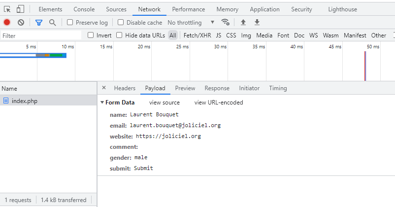Collapse the Form Data section

click(102, 103)
